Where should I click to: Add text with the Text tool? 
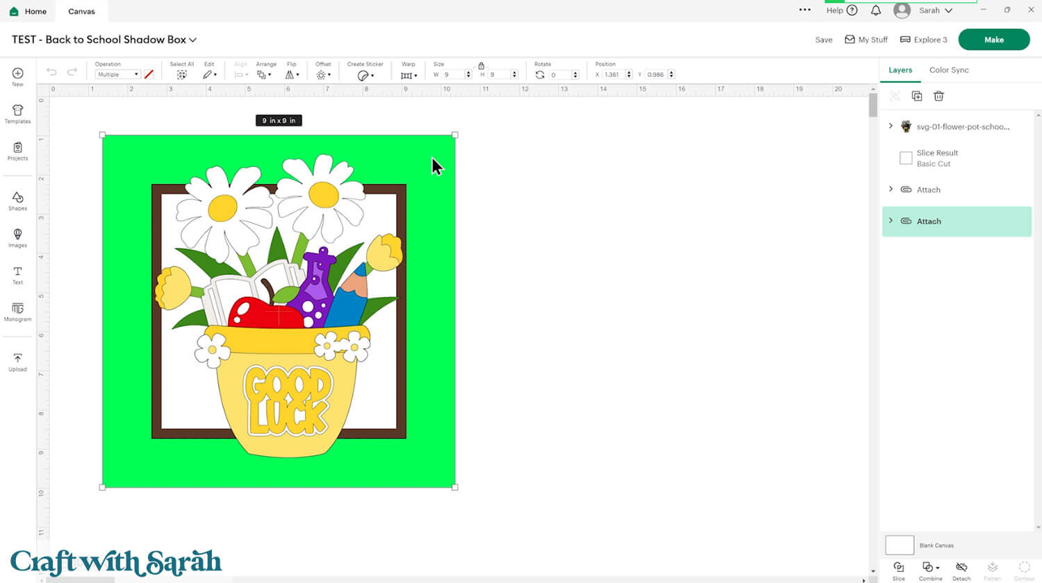coord(17,275)
